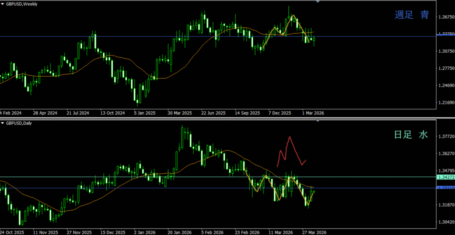Select the blue horizontal line on weekly chart
This screenshot has width=455, height=235.
coord(133,36)
